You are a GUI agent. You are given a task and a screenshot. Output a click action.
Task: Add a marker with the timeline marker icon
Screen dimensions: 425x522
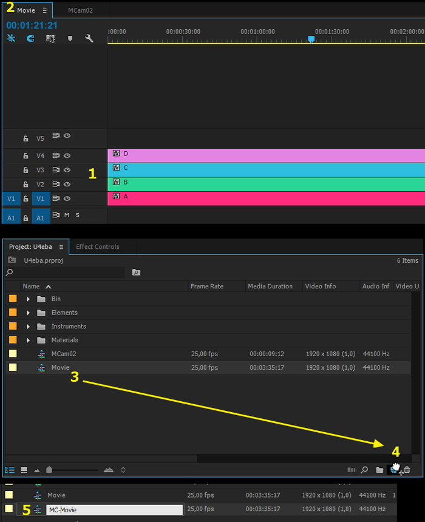click(70, 39)
